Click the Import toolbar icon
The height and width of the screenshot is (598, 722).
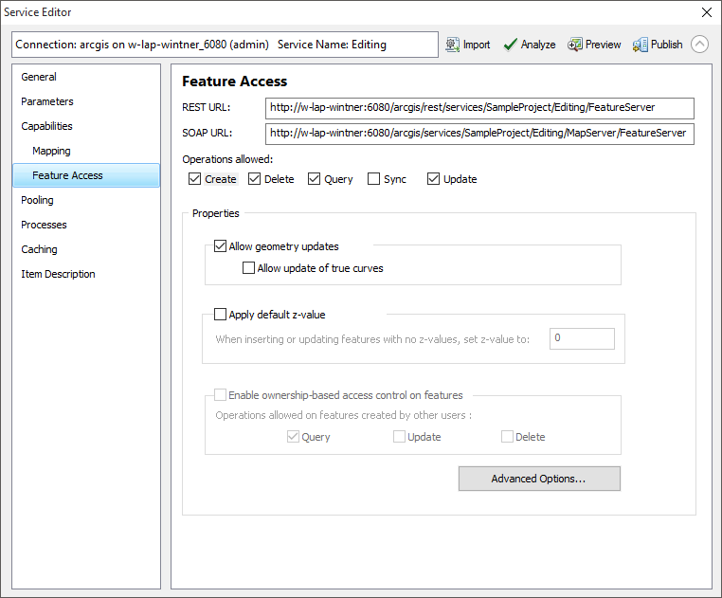click(x=453, y=45)
